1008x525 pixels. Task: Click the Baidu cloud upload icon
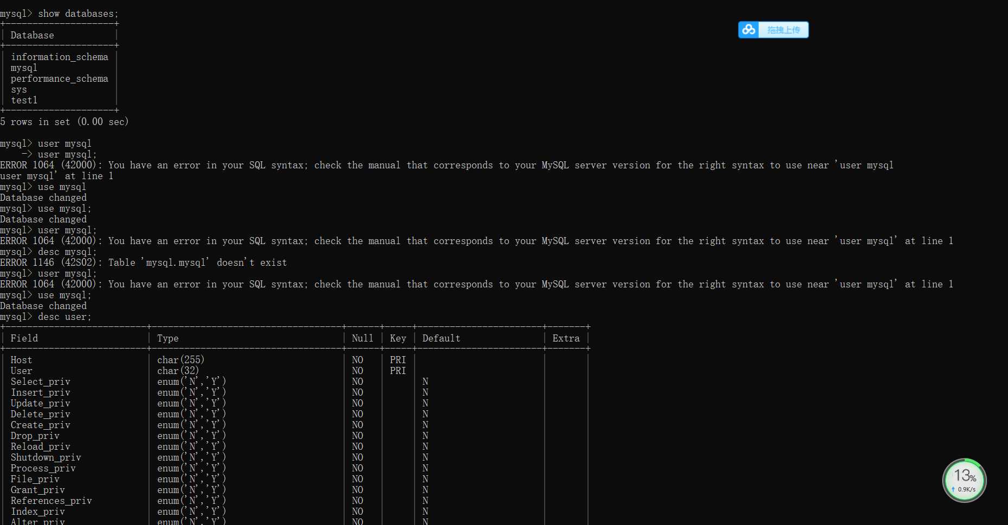[748, 30]
